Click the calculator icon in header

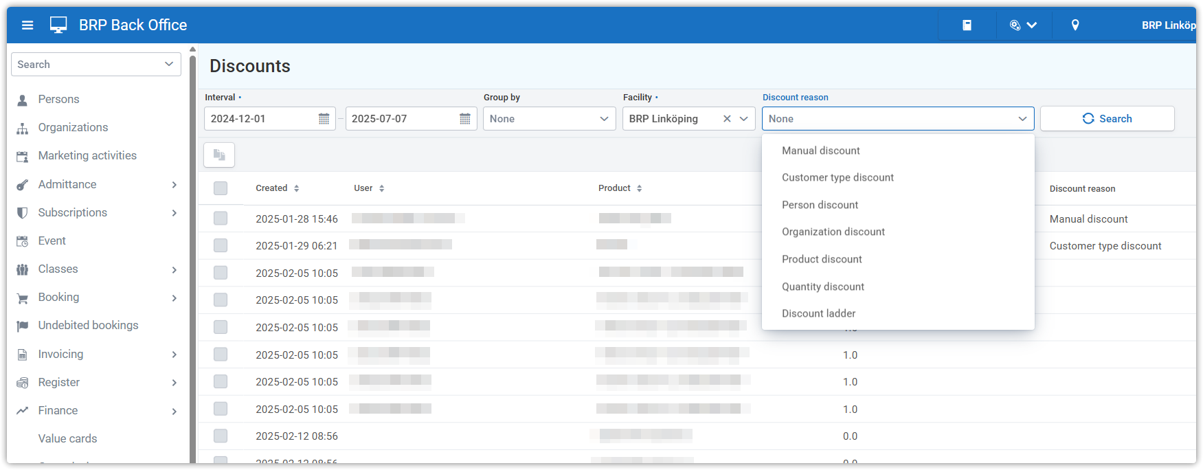pyautogui.click(x=967, y=25)
